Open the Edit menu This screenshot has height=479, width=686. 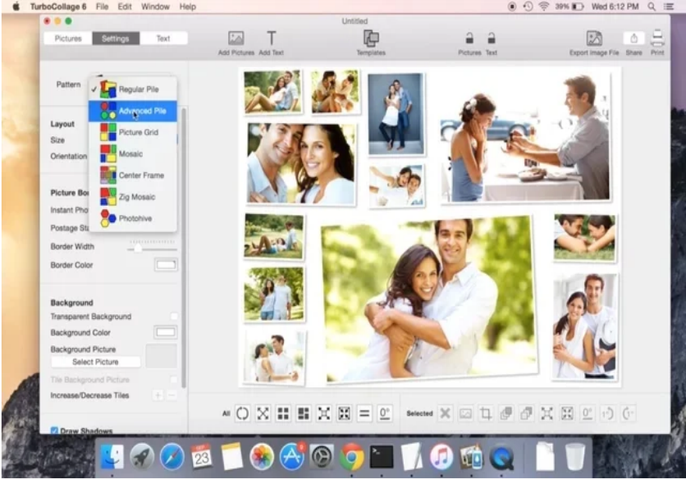(125, 7)
